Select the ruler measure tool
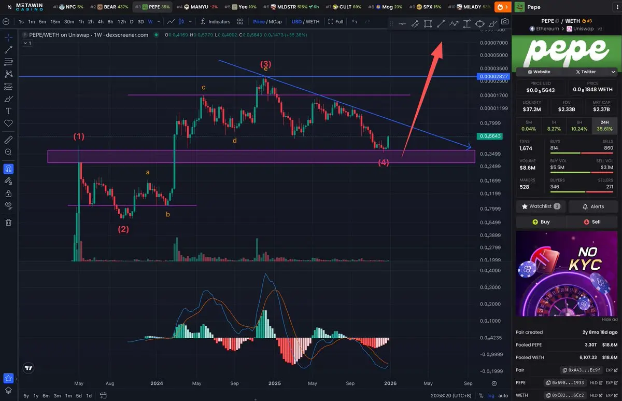This screenshot has width=622, height=401. point(8,140)
